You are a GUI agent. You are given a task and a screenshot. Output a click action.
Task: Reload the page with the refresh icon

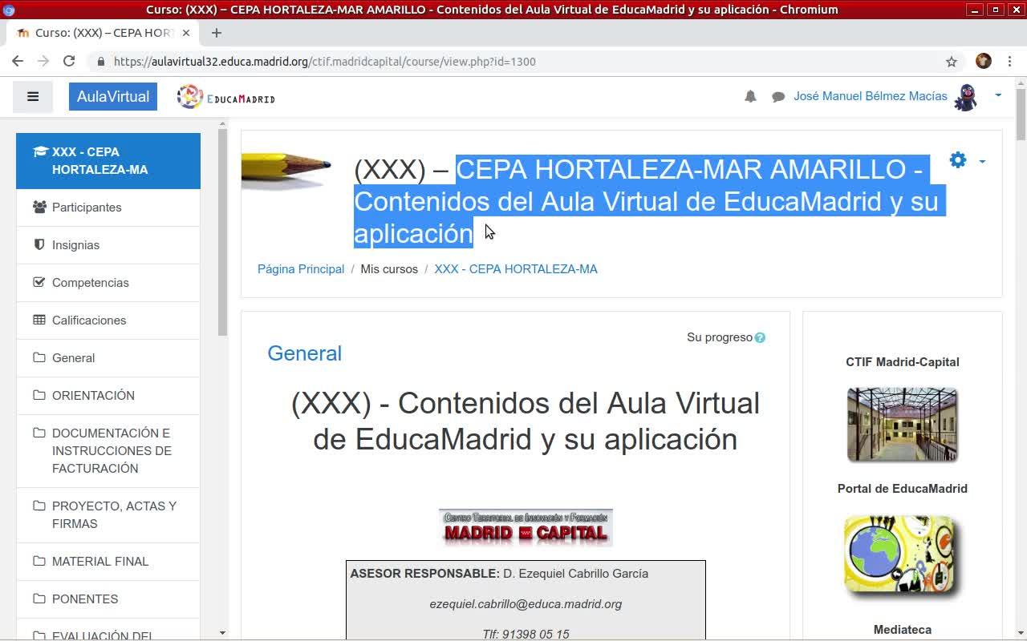pos(69,62)
